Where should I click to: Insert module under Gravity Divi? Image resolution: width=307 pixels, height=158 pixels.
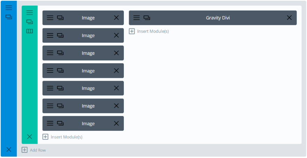(149, 31)
